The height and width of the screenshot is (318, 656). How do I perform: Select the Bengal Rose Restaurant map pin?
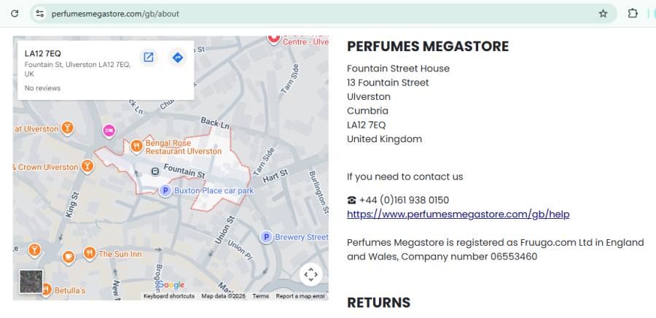[136, 146]
